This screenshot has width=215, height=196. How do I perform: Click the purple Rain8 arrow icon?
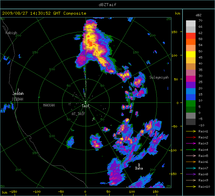(191, 174)
